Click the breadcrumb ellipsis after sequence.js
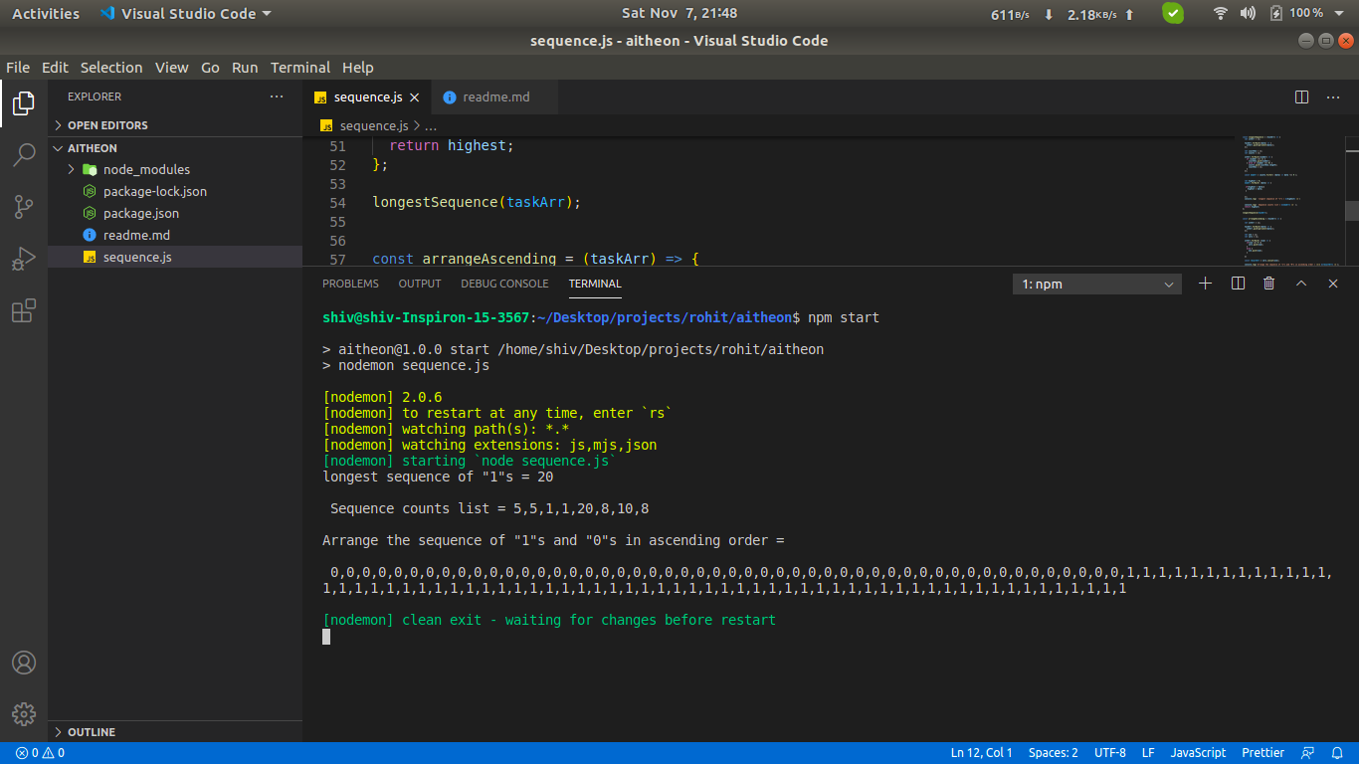 point(431,126)
